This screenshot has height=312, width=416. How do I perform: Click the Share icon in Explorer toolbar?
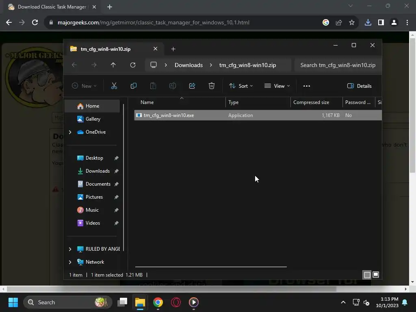tap(192, 86)
